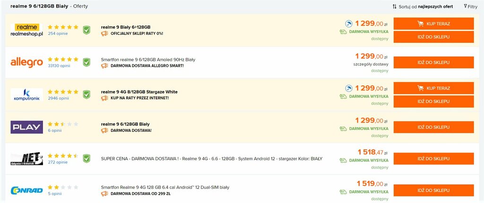Screen dimensions: 484x203
Task: Click the star rating of PLAY
Action: tap(63, 124)
